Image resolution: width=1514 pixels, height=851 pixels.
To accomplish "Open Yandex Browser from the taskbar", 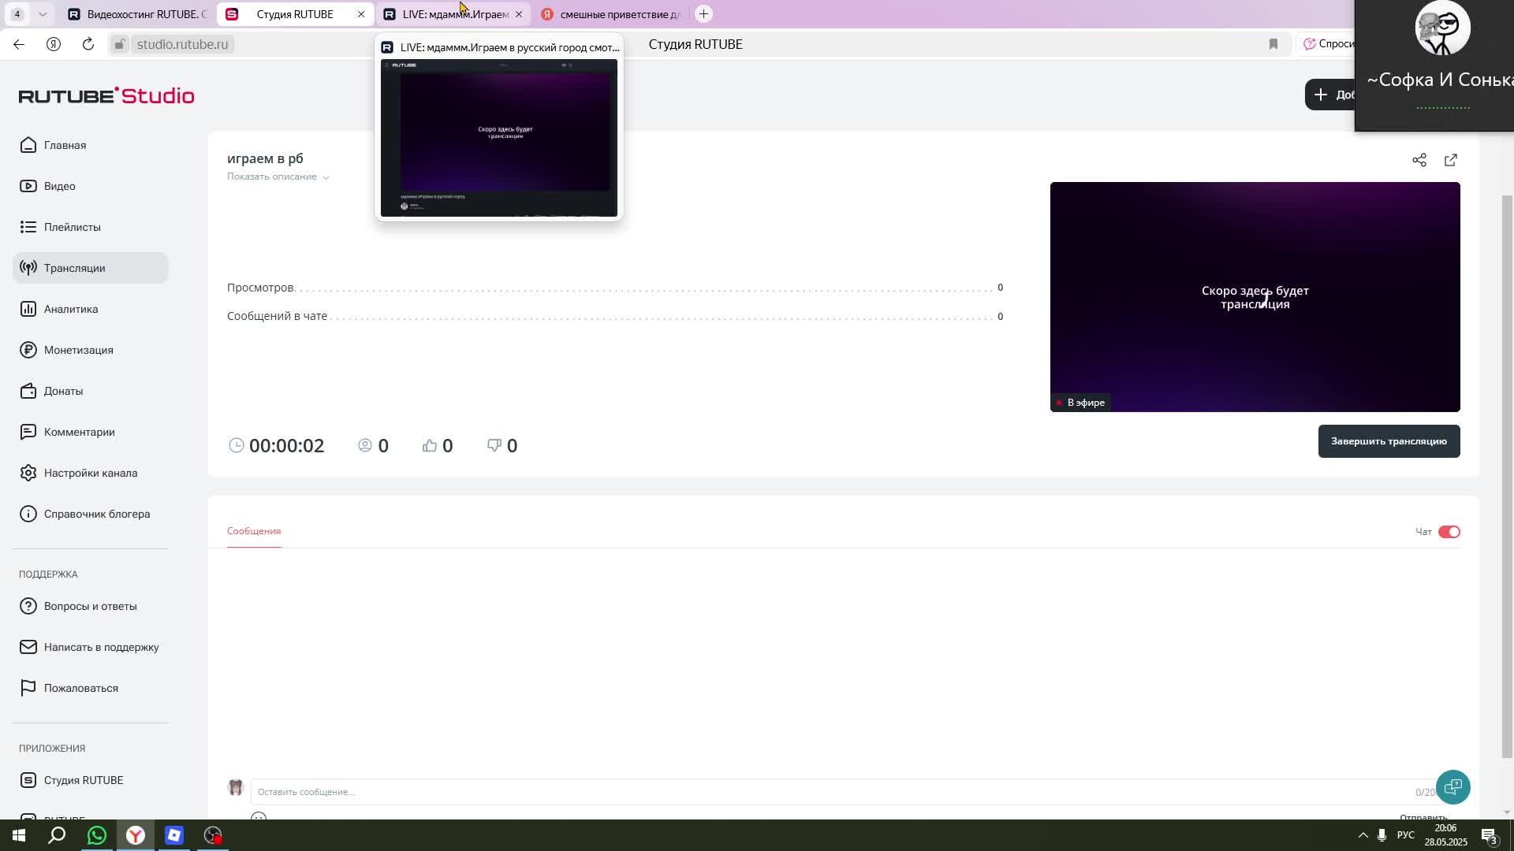I will coord(136,835).
